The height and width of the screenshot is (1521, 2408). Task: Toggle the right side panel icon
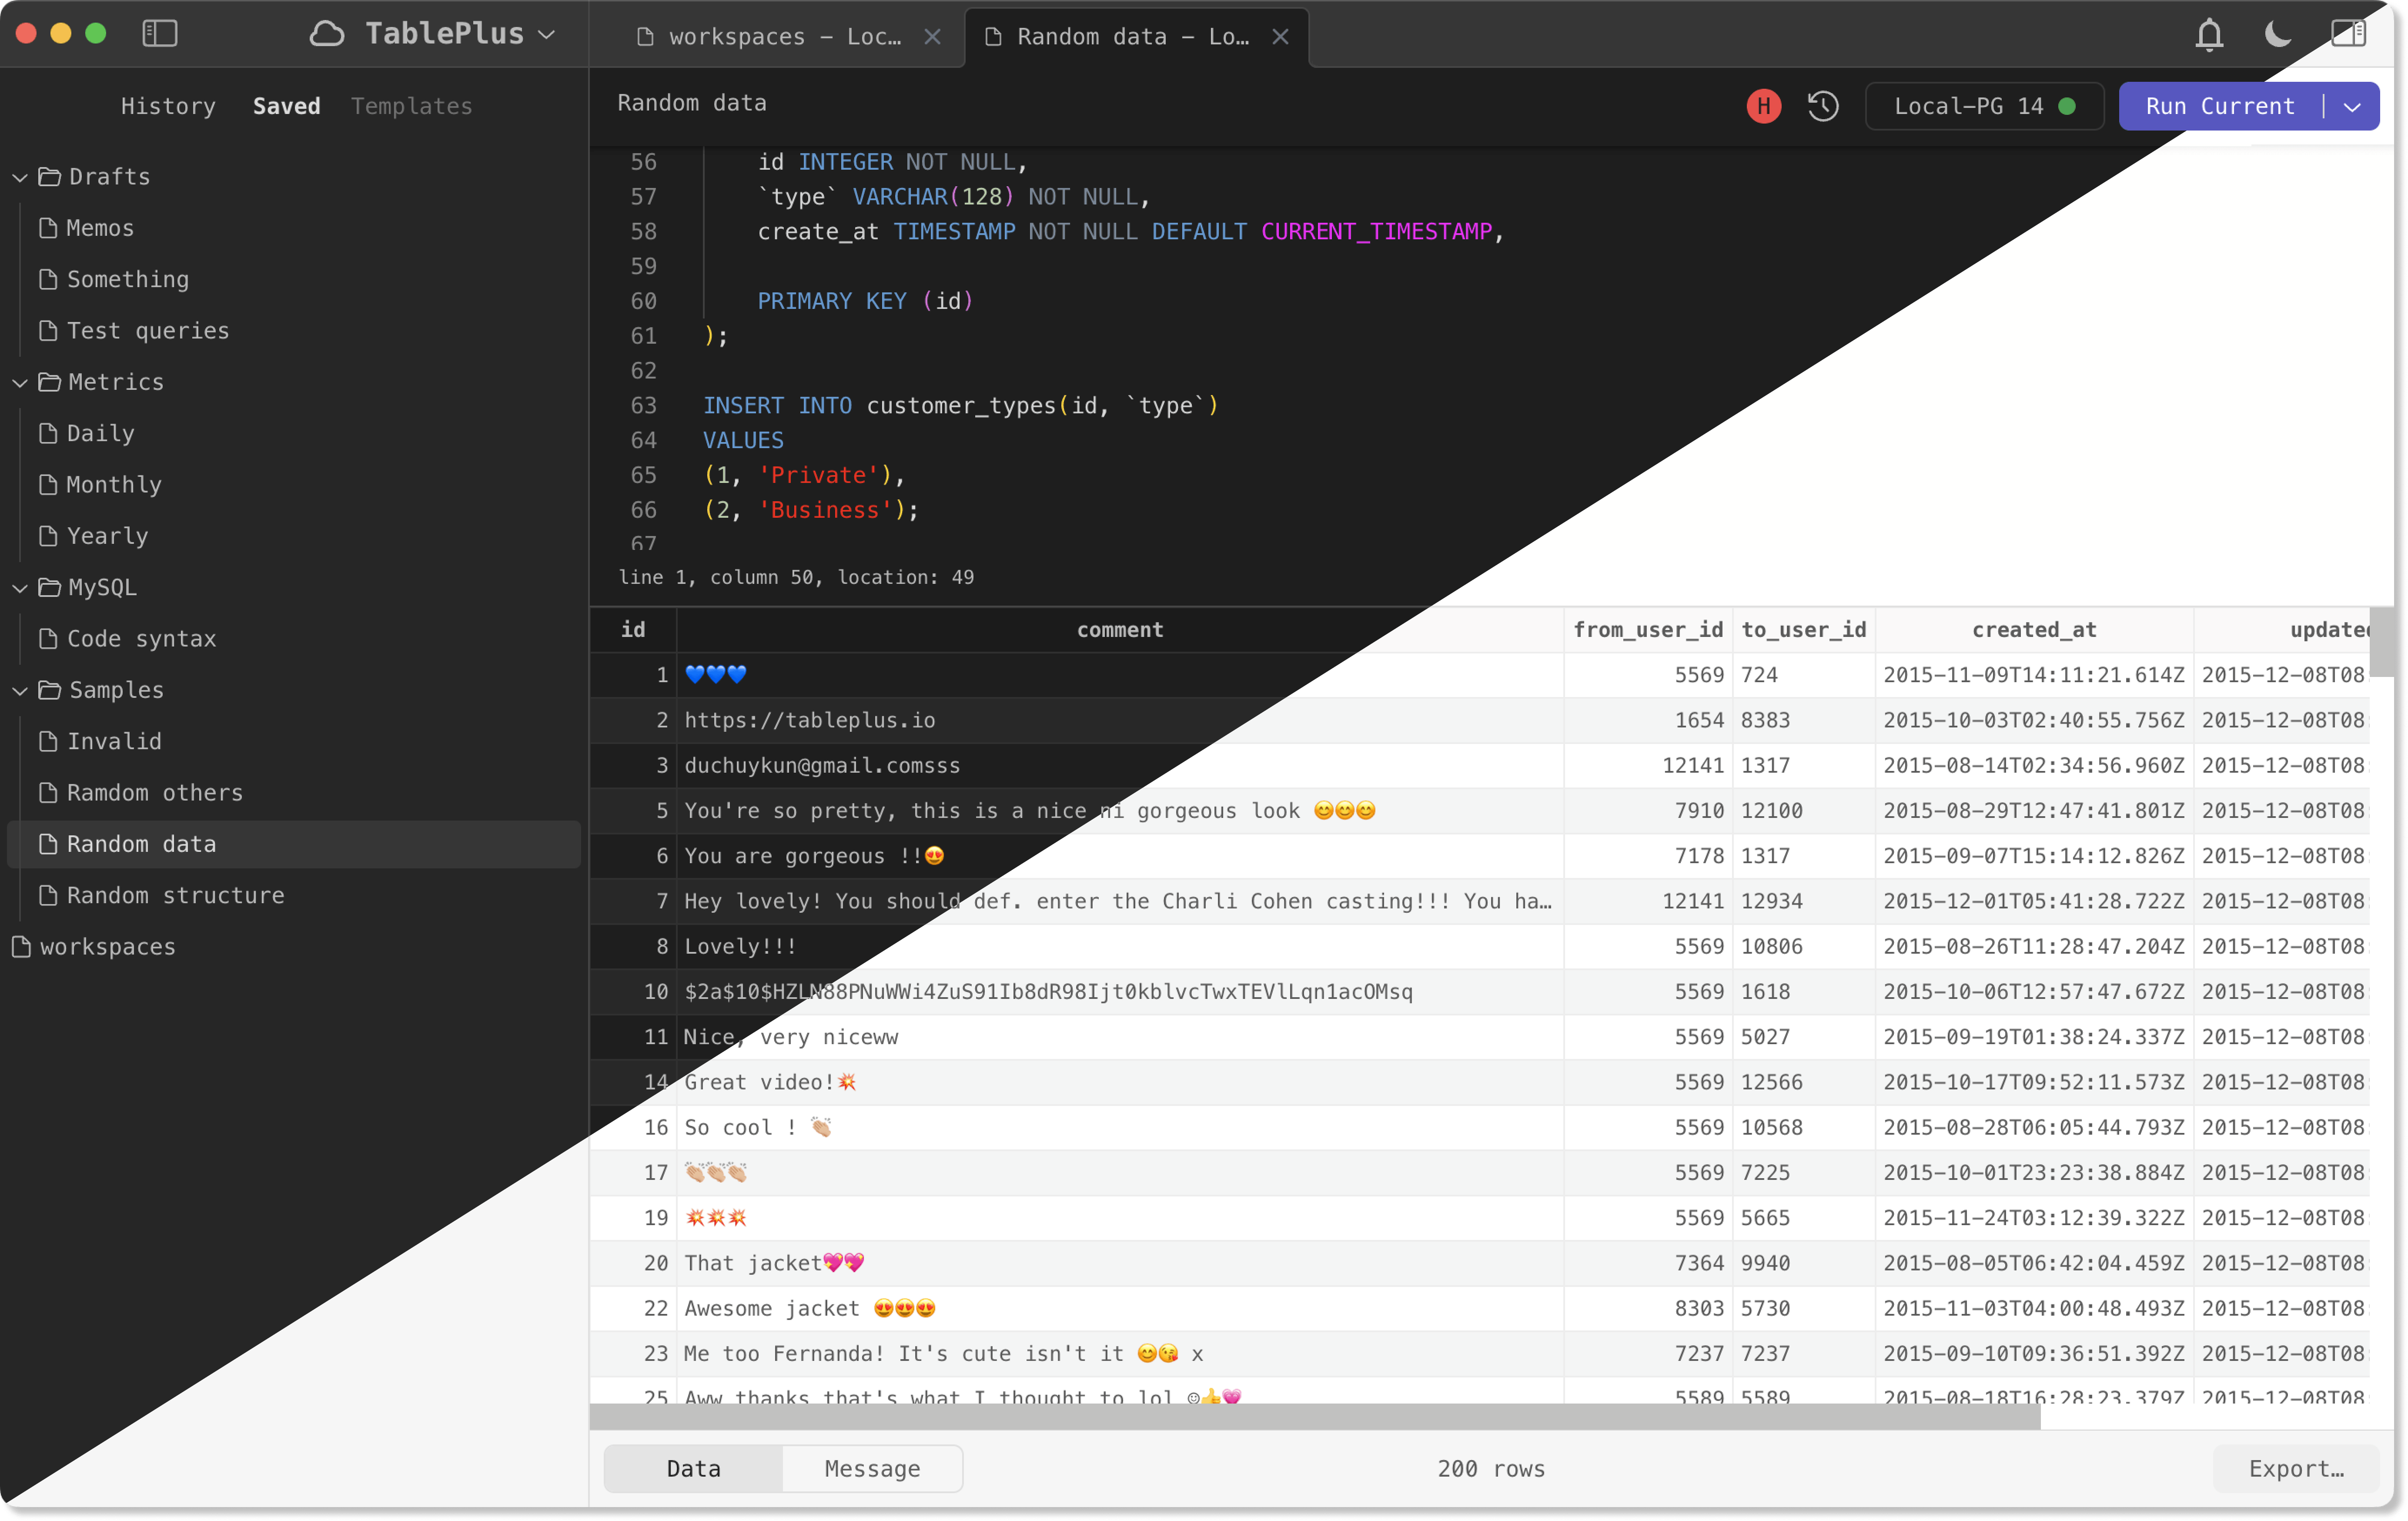coord(2348,34)
